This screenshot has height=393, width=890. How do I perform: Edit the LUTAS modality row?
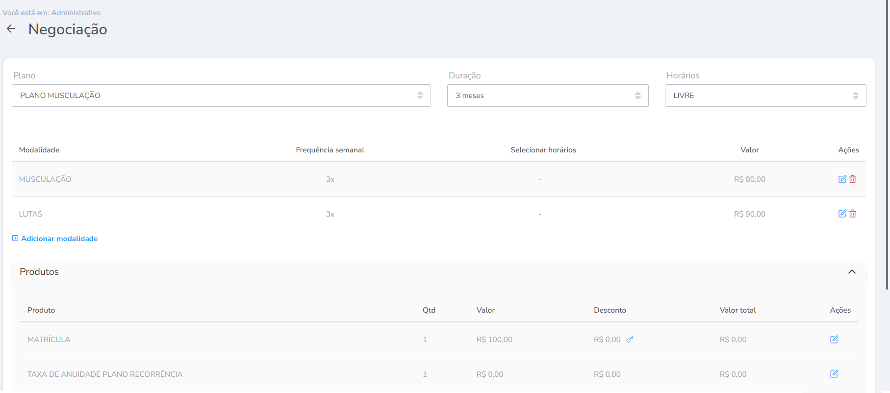click(x=842, y=214)
